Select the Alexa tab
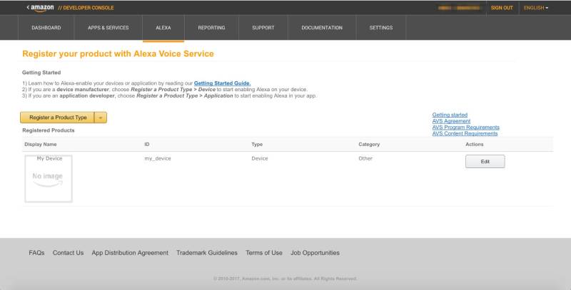The width and height of the screenshot is (571, 290). click(163, 28)
